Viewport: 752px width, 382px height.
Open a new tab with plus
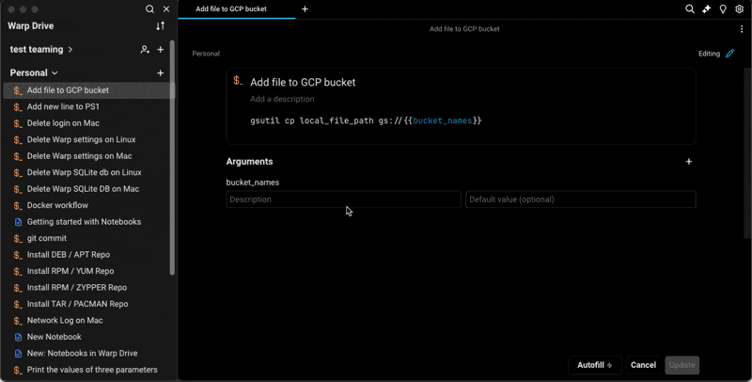pyautogui.click(x=305, y=8)
